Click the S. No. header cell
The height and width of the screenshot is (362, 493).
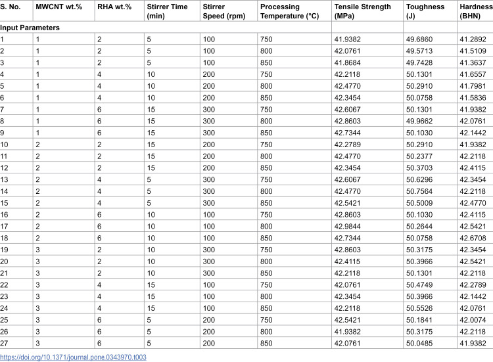[x=11, y=7]
